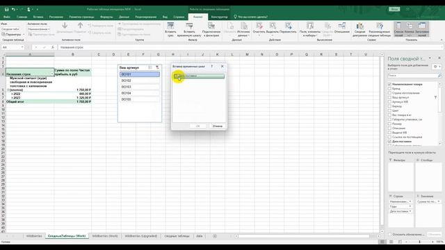Screen dimensions: 445x250
Task: Select BO103 in the slicer
Action: click(x=140, y=87)
